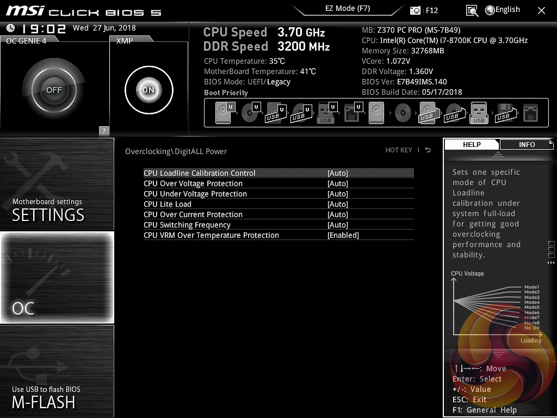Image resolution: width=557 pixels, height=418 pixels.
Task: Select the UEFI hard disk boot device icon
Action: pos(225,113)
